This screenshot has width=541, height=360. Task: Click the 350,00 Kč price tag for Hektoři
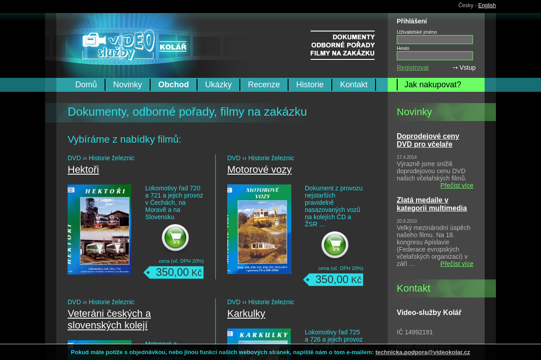coord(174,272)
